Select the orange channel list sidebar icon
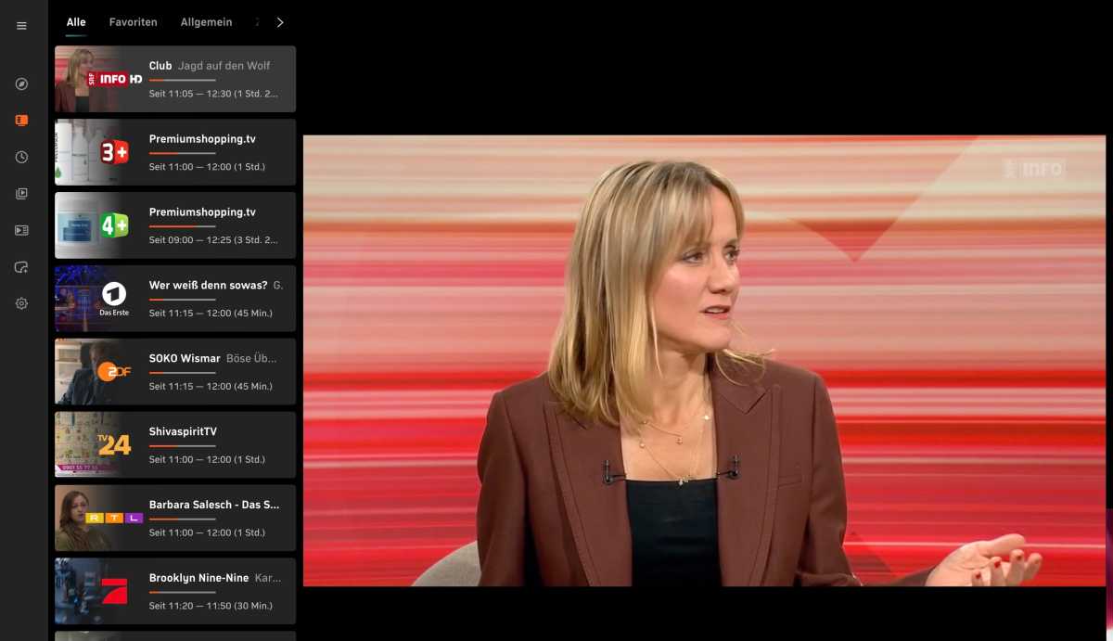The image size is (1113, 641). [21, 121]
